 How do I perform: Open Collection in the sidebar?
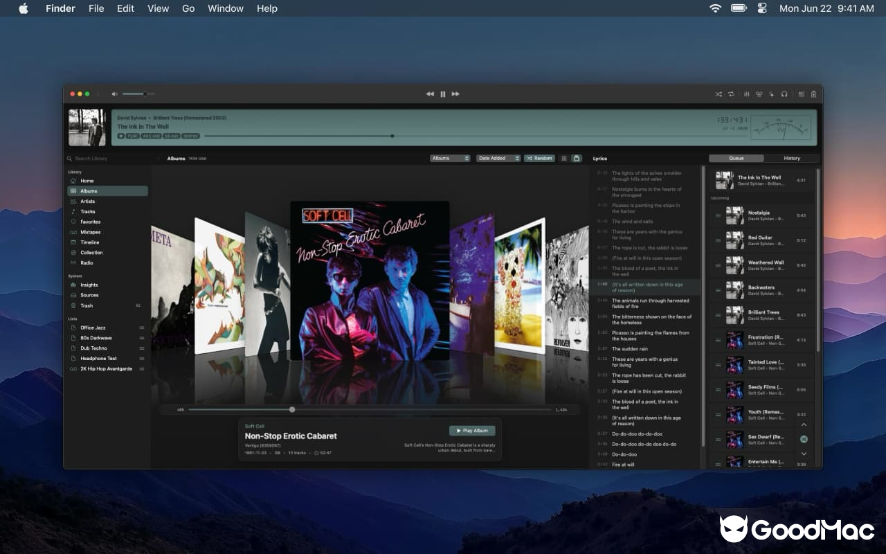click(x=107, y=253)
